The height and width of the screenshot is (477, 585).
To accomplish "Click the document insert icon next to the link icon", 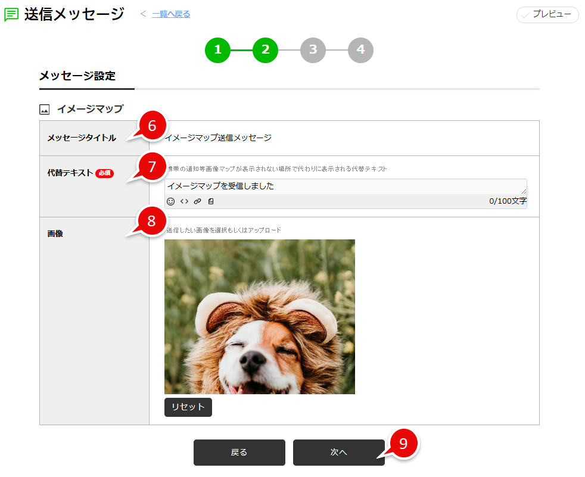I will click(x=211, y=202).
